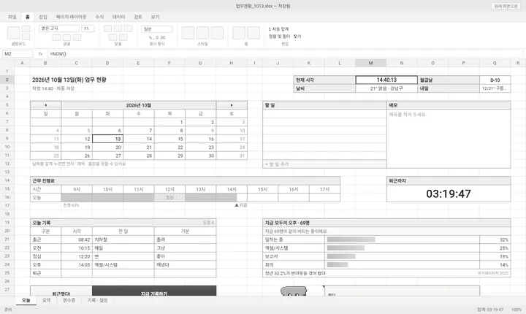Click the 도장 4 stamp count label
Image resolution: width=526 pixels, height=314 pixels.
pyautogui.click(x=208, y=223)
